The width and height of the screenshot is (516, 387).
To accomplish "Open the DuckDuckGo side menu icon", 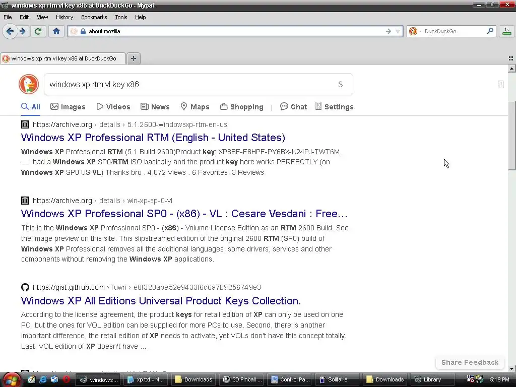I will [500, 85].
